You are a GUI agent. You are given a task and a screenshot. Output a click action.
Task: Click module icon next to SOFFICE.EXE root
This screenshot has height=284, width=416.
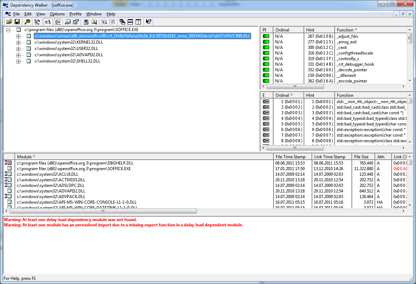pyautogui.click(x=19, y=30)
